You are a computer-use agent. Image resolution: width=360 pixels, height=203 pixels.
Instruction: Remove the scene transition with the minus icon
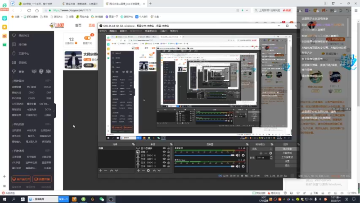[266, 153]
